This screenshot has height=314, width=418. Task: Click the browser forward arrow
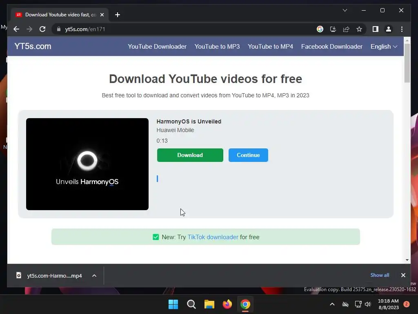[x=29, y=29]
